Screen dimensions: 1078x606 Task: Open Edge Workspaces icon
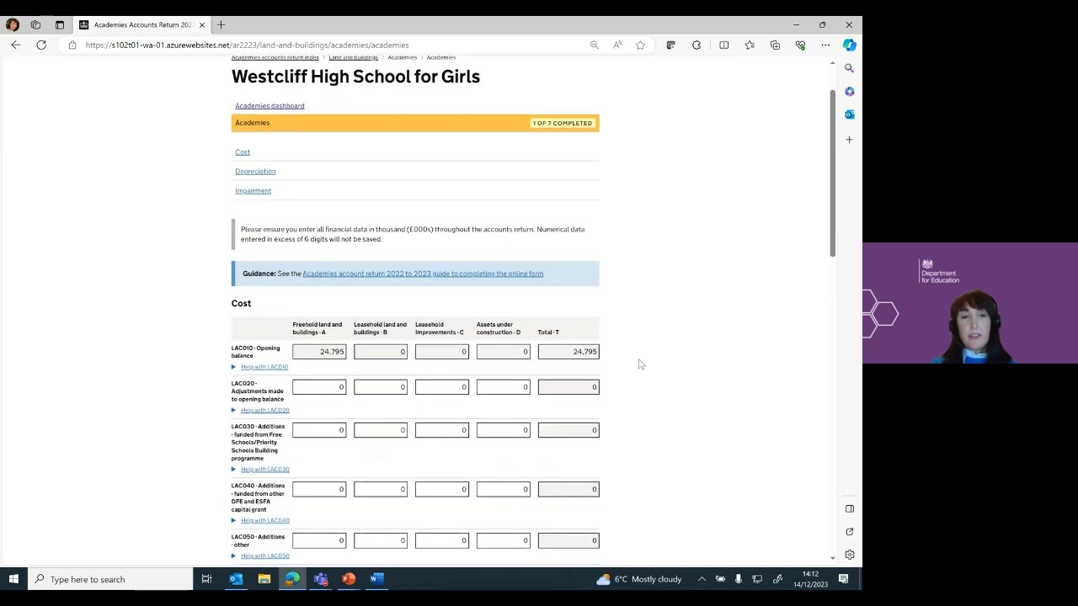coord(36,24)
